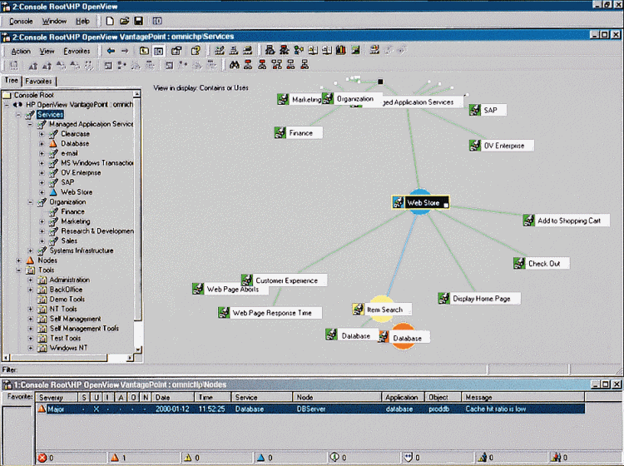Click the Add to Shopping Cart node
Screen dimensions: 624x466
pos(566,221)
